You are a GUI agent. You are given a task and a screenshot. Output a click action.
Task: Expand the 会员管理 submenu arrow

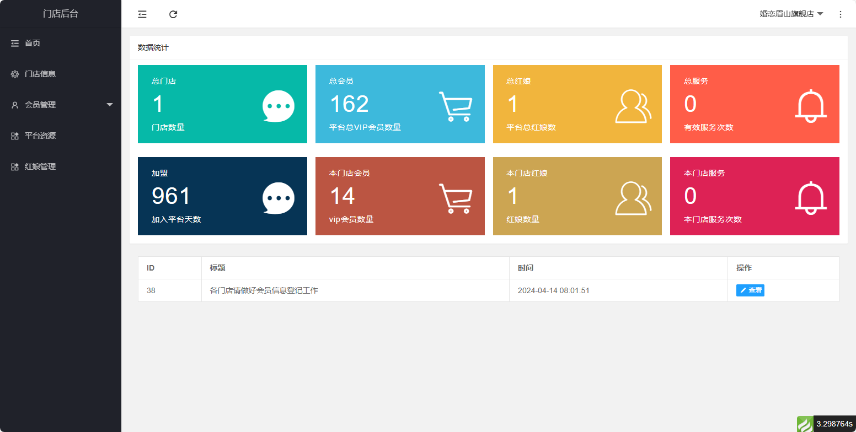pos(109,105)
